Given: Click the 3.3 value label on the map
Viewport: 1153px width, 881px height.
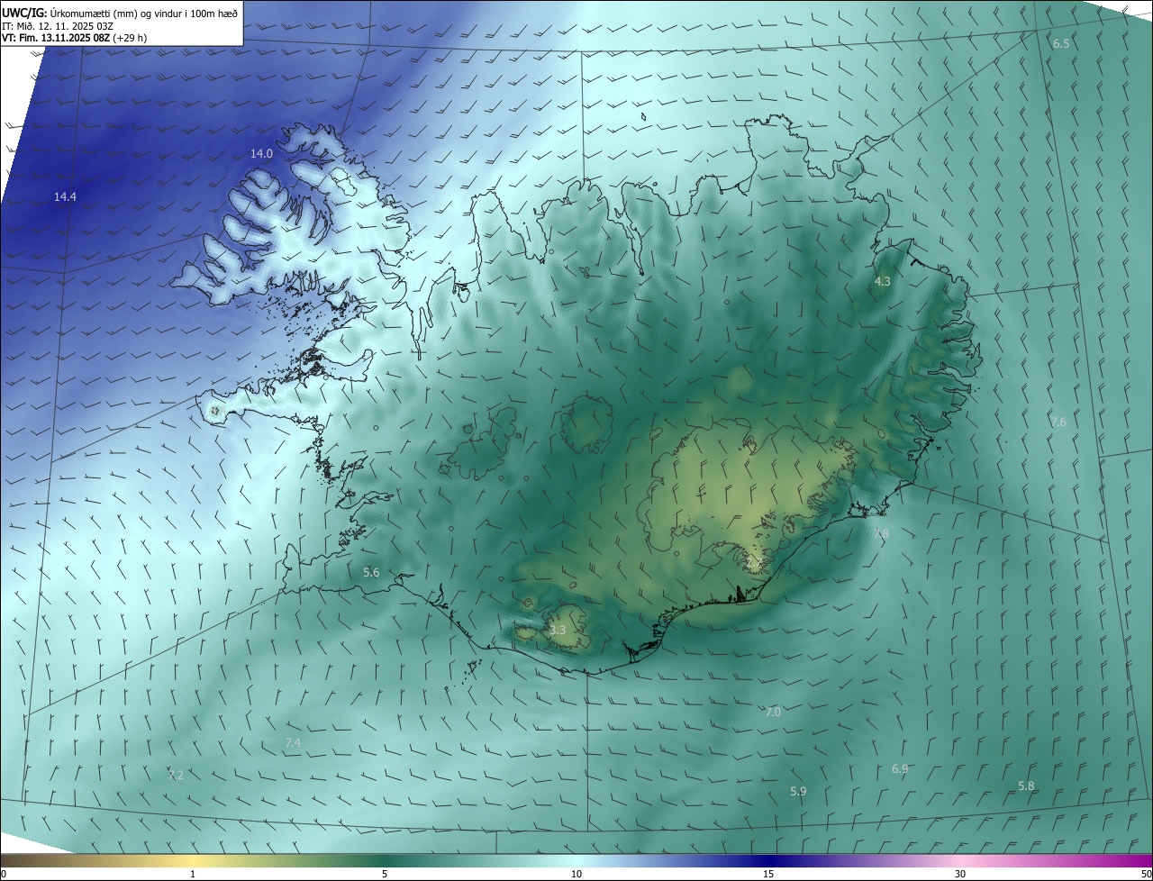Looking at the screenshot, I should click(558, 630).
